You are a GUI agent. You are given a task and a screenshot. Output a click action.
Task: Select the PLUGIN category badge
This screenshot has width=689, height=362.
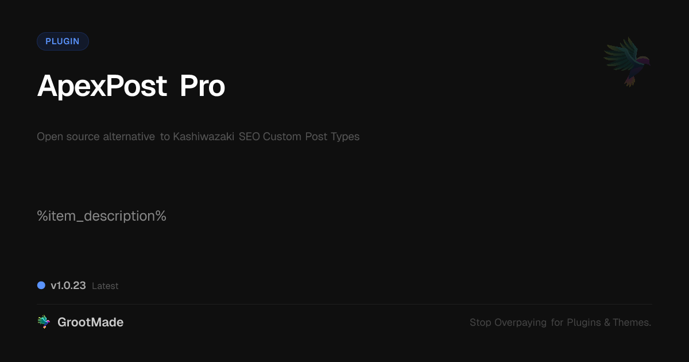pos(63,41)
